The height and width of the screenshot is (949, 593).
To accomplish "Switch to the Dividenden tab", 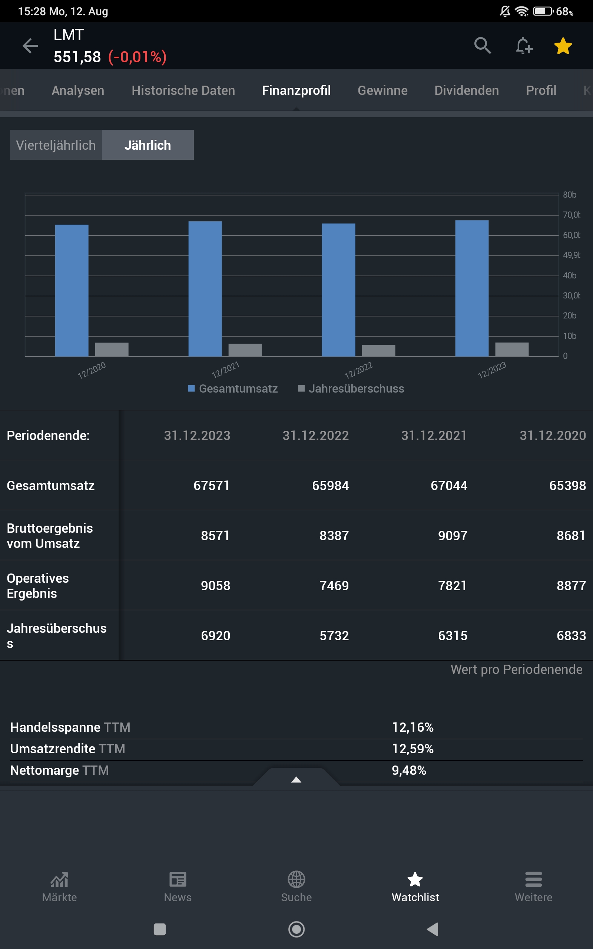I will click(x=466, y=90).
